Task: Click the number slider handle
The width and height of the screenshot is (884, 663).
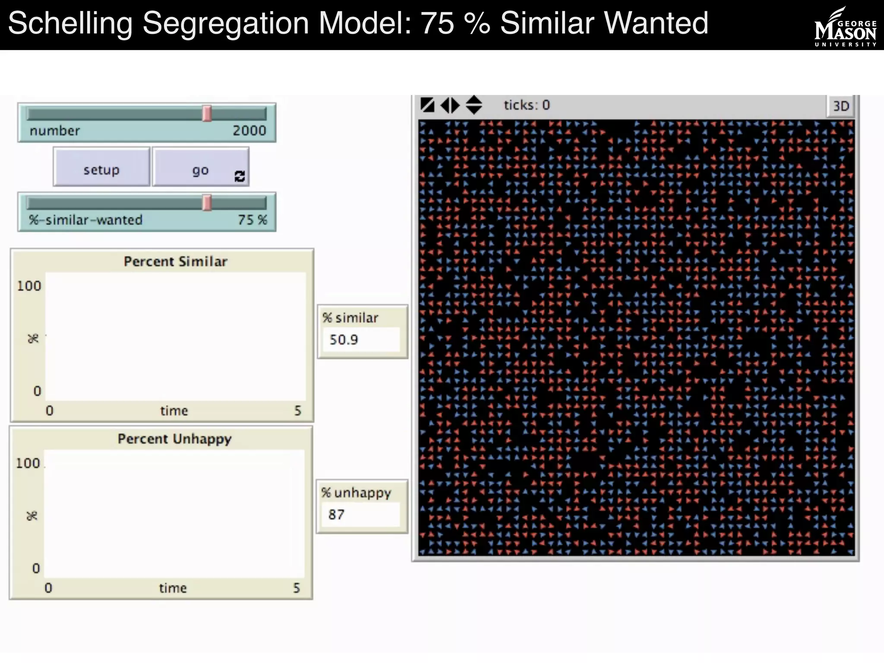Action: coord(207,114)
